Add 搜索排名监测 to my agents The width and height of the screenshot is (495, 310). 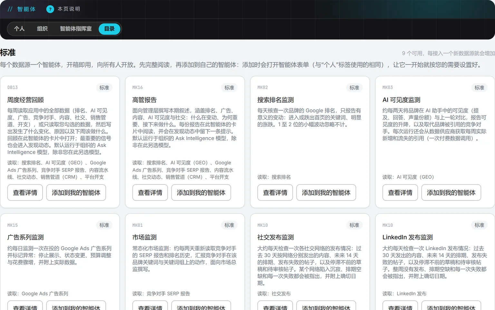326,193
